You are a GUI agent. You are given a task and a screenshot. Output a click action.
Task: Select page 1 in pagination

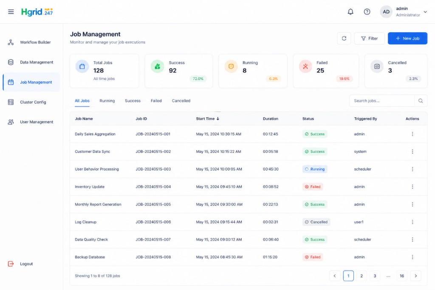click(348, 276)
